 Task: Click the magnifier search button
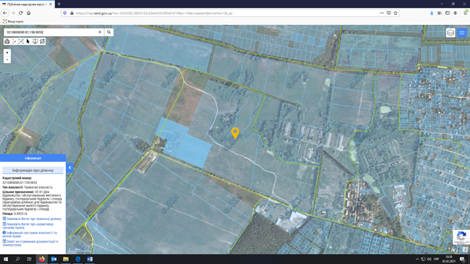point(109,32)
